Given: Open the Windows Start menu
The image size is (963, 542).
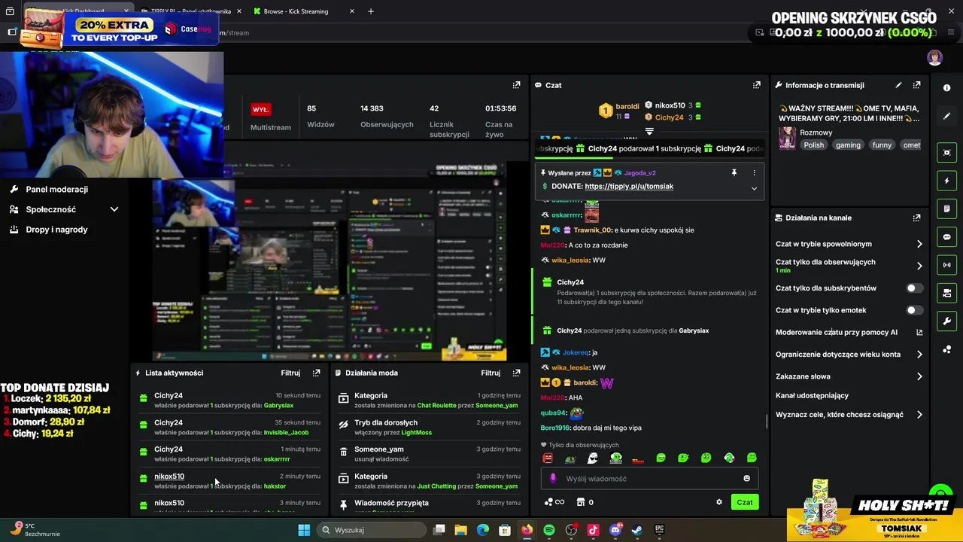Looking at the screenshot, I should [304, 530].
